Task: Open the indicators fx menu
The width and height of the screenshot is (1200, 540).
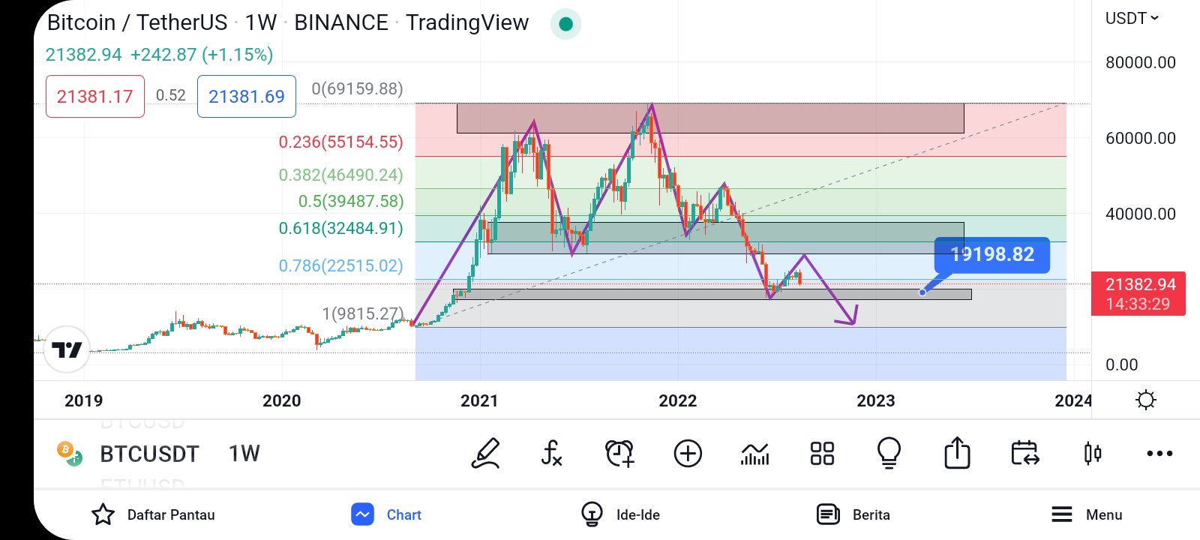Action: click(551, 453)
